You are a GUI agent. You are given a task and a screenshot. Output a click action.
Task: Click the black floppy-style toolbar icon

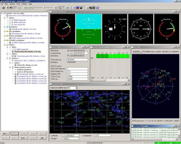(81, 8)
